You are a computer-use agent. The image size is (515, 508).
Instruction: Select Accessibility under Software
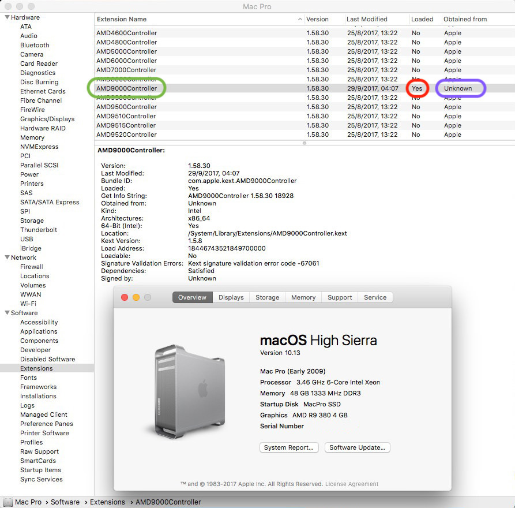[39, 322]
